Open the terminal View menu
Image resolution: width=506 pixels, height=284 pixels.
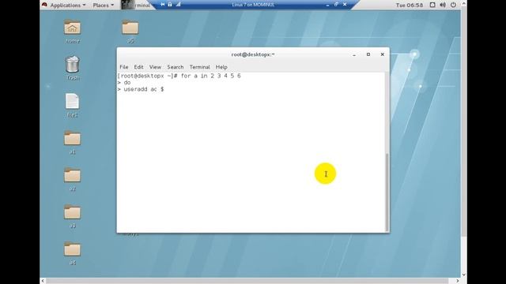point(155,67)
